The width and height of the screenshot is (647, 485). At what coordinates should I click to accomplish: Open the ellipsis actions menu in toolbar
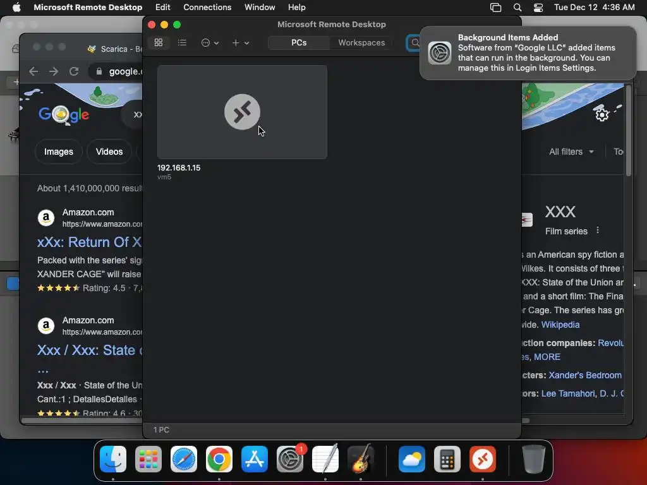click(210, 42)
